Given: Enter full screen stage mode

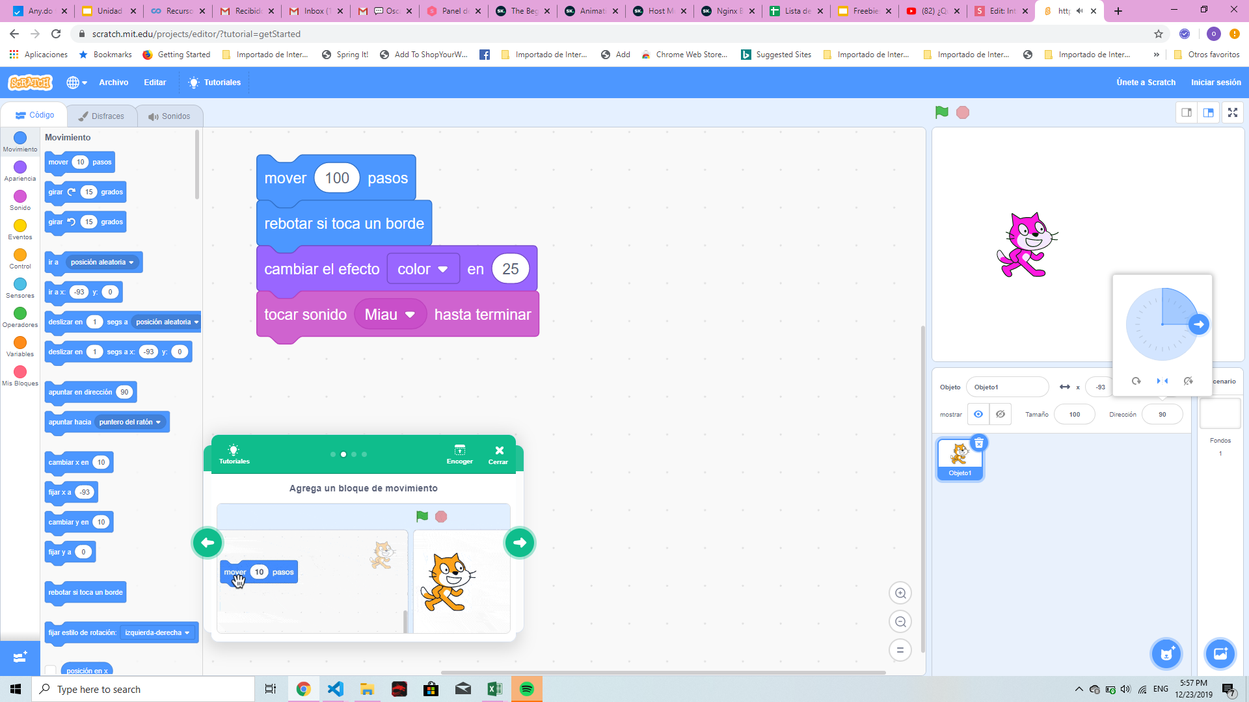Looking at the screenshot, I should click(x=1232, y=112).
